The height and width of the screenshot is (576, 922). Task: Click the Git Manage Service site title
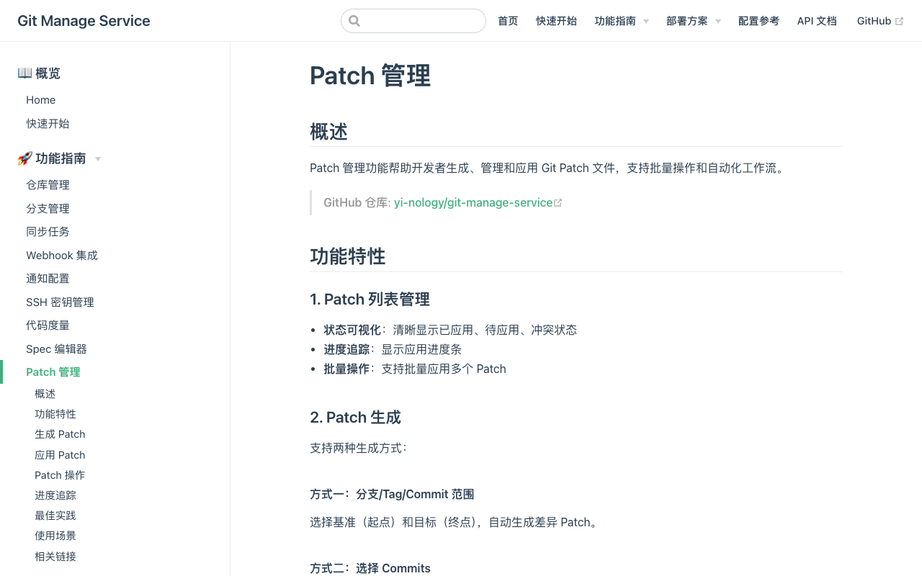84,21
